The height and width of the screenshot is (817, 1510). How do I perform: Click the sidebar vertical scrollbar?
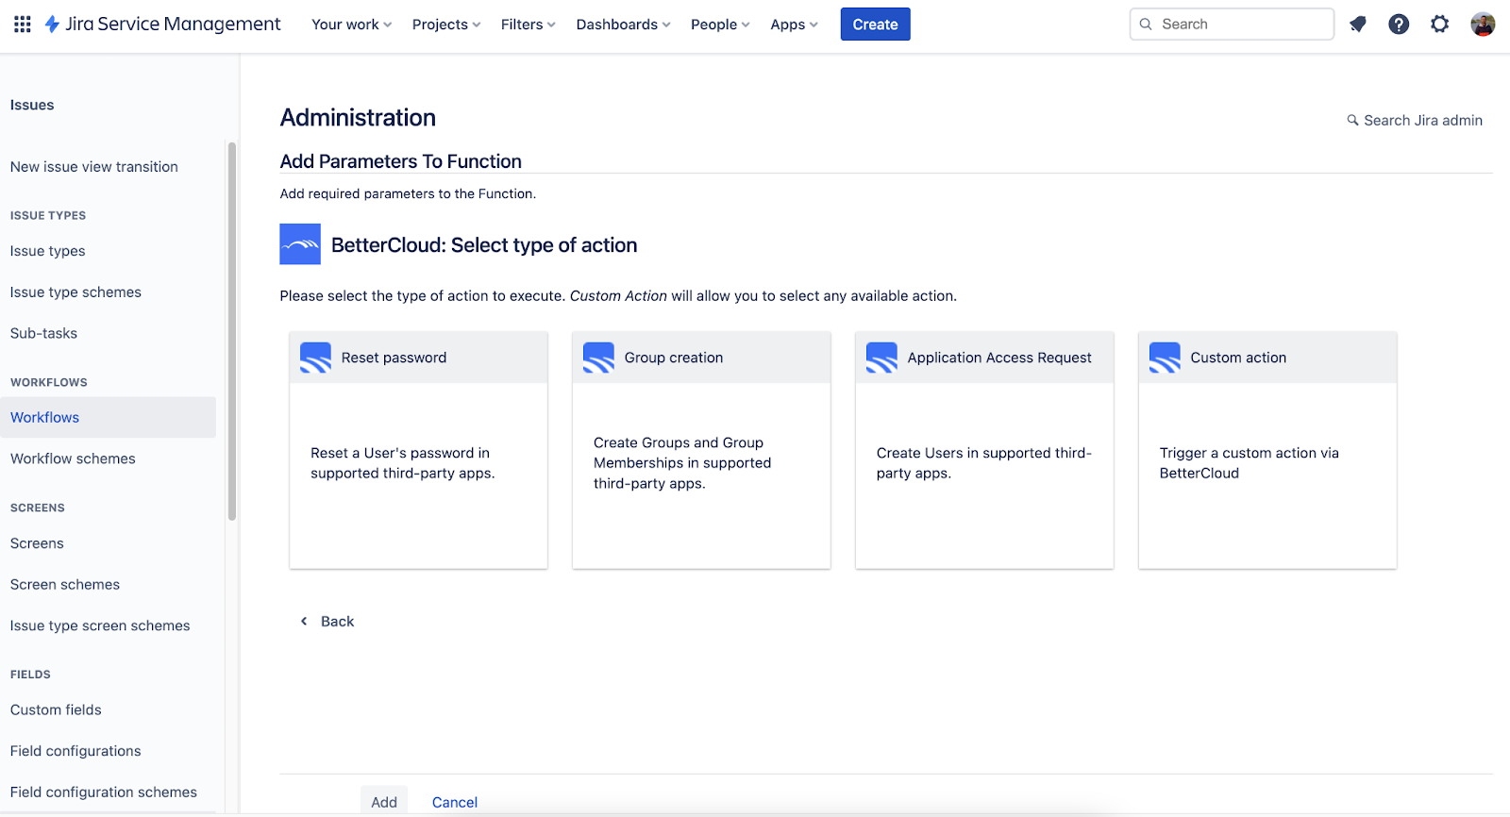232,330
